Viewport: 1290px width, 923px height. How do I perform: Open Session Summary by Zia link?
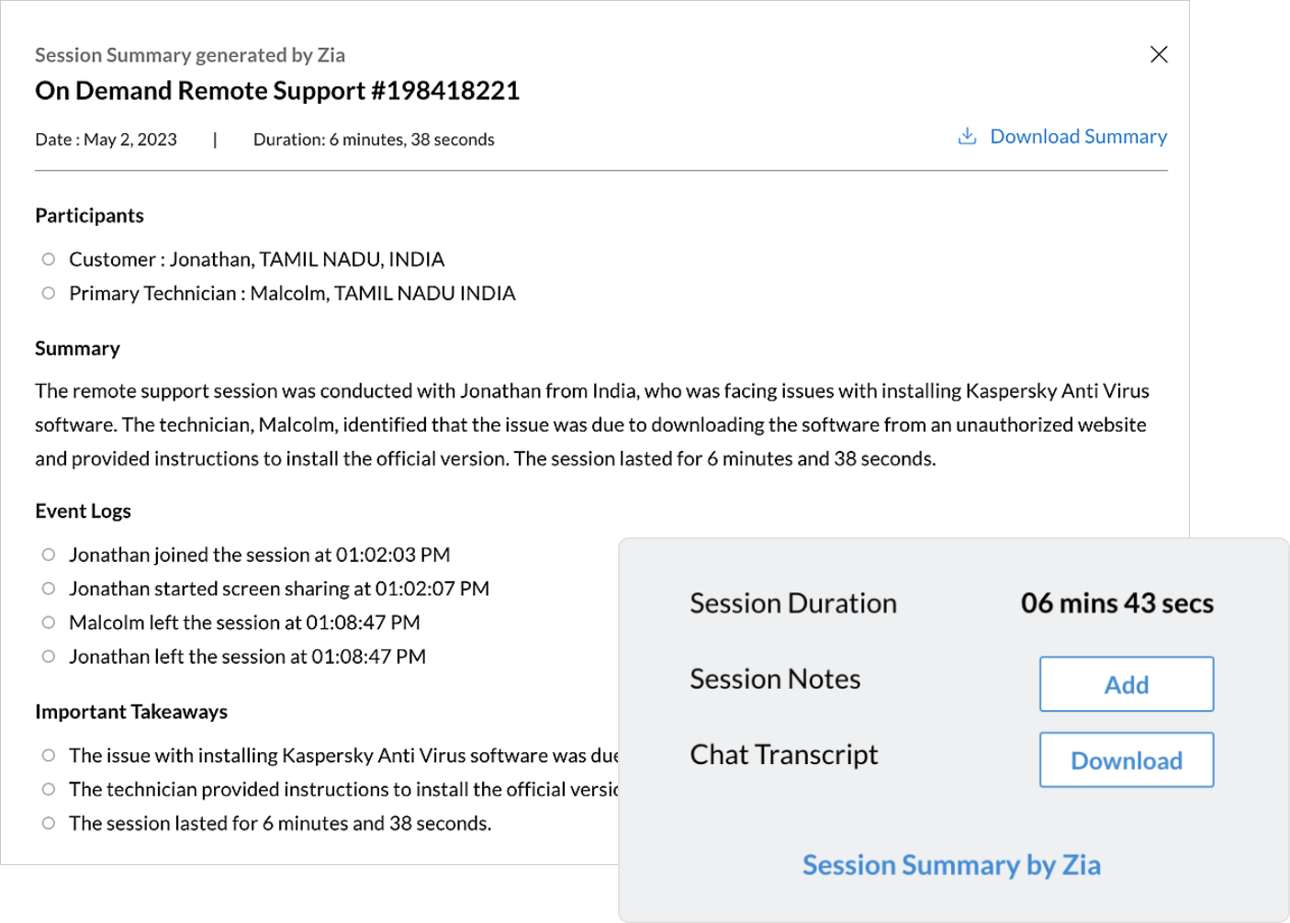click(x=951, y=865)
